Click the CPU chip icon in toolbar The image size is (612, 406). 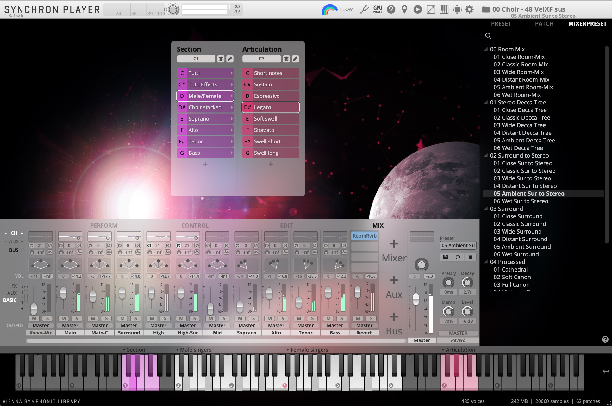(457, 9)
